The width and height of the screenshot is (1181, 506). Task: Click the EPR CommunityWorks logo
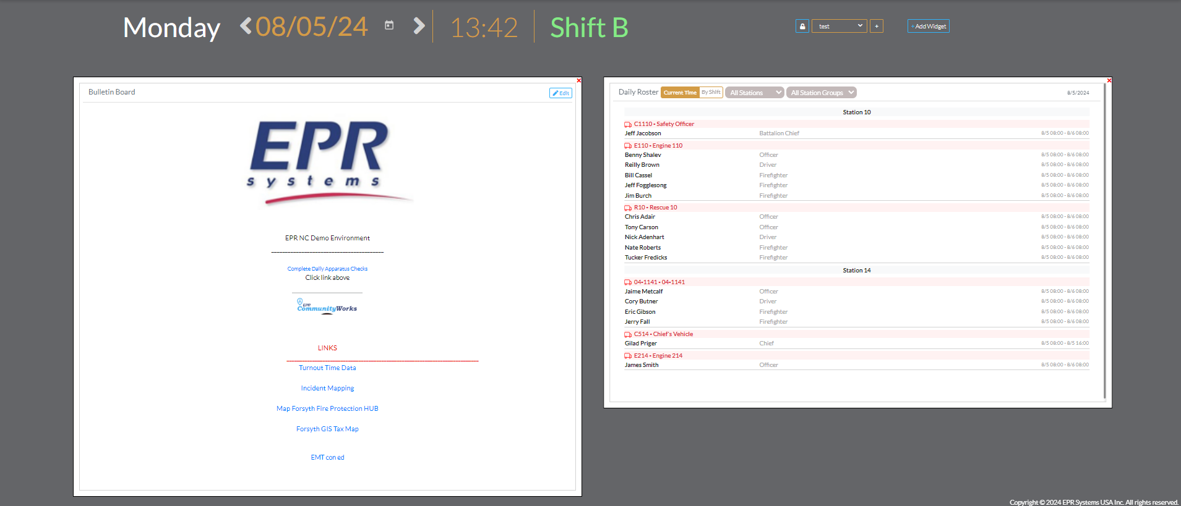pyautogui.click(x=327, y=306)
